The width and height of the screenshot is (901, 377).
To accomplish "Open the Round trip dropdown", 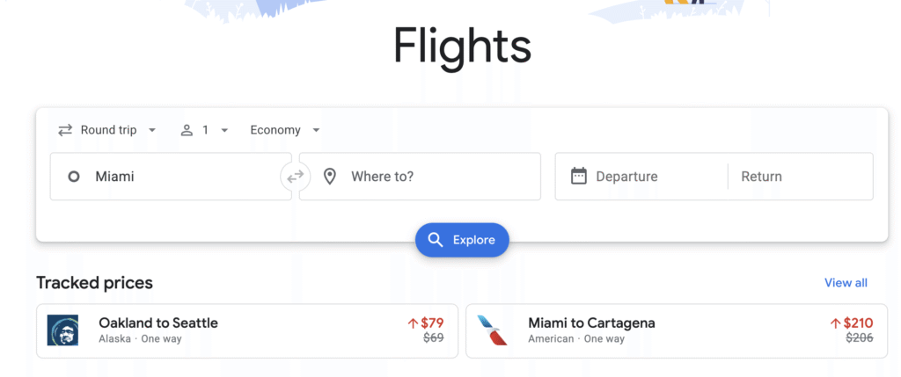I will pos(107,130).
